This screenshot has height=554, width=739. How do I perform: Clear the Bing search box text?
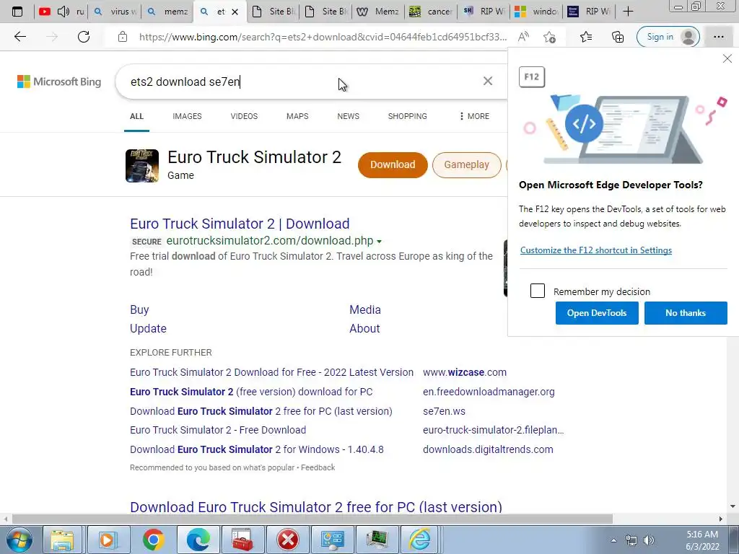pos(488,81)
